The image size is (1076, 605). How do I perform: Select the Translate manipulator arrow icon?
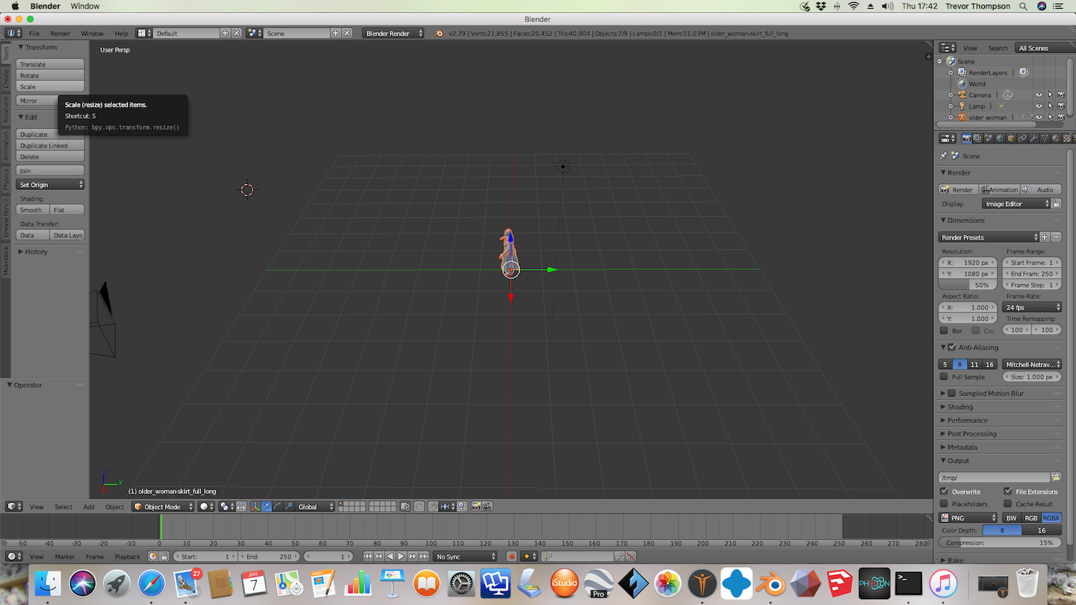pos(266,506)
